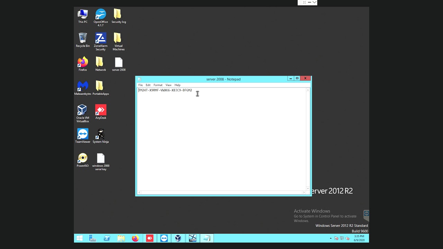This screenshot has width=443, height=249.
Task: Open the Notepad View menu
Action: pyautogui.click(x=169, y=85)
